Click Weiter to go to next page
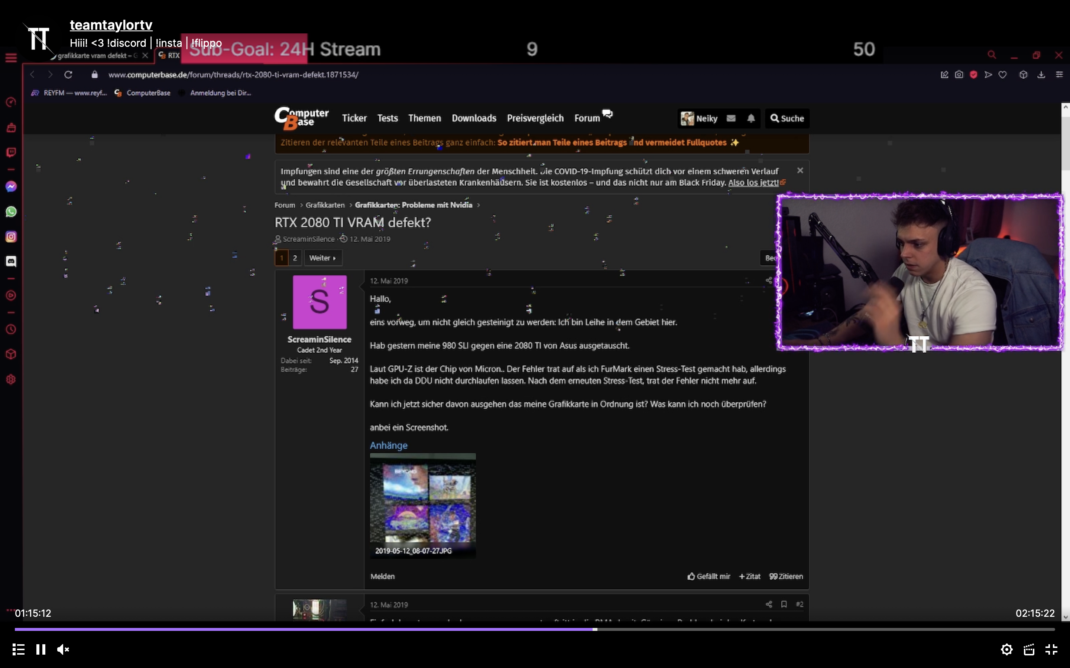1070x668 pixels. click(x=322, y=258)
